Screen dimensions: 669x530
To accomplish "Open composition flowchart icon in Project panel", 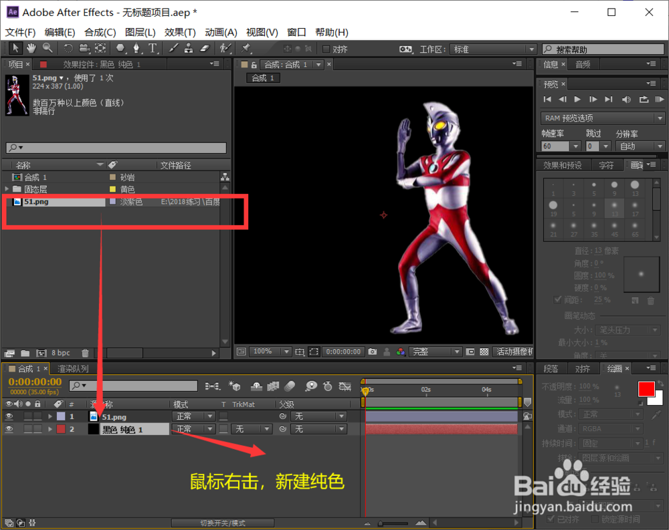I will pyautogui.click(x=225, y=177).
